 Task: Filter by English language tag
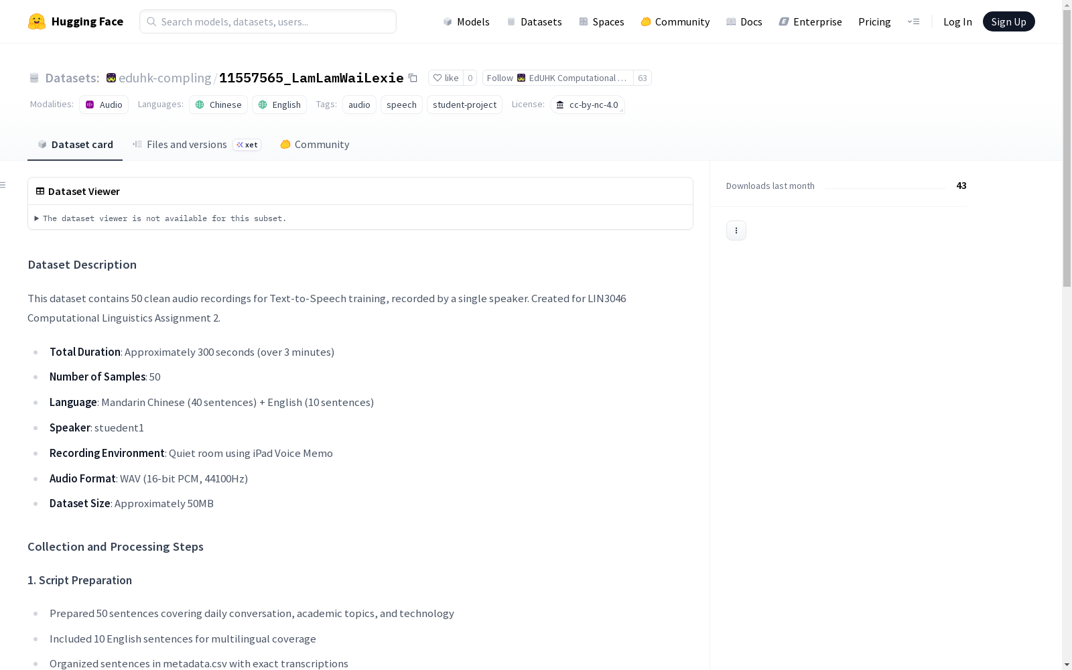(x=279, y=105)
